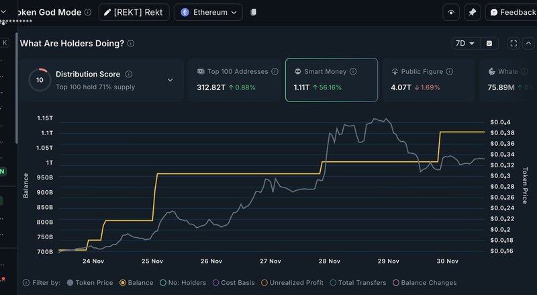Click the eye watch icon in header

[451, 12]
